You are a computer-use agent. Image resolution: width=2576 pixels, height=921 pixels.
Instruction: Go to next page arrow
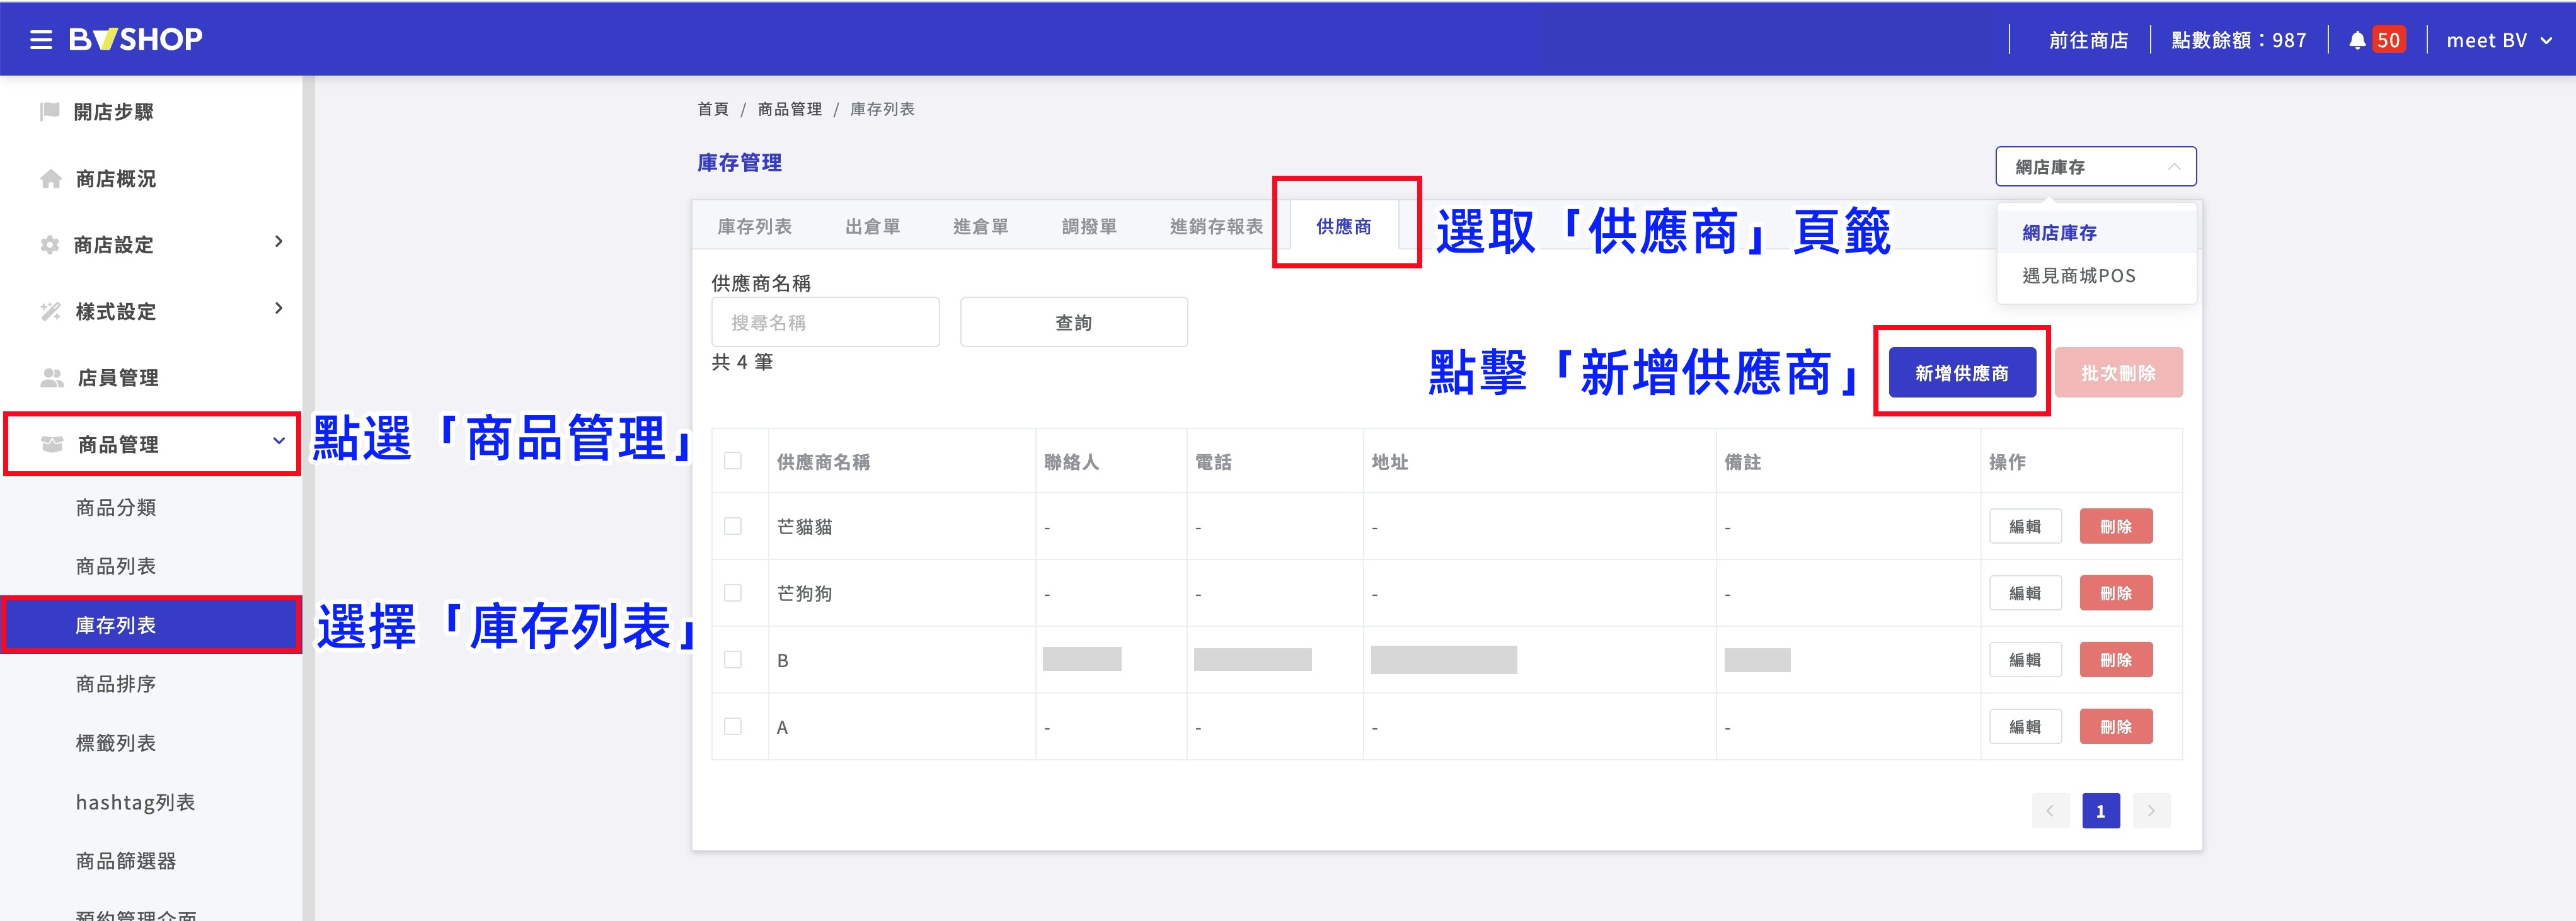(x=2151, y=811)
